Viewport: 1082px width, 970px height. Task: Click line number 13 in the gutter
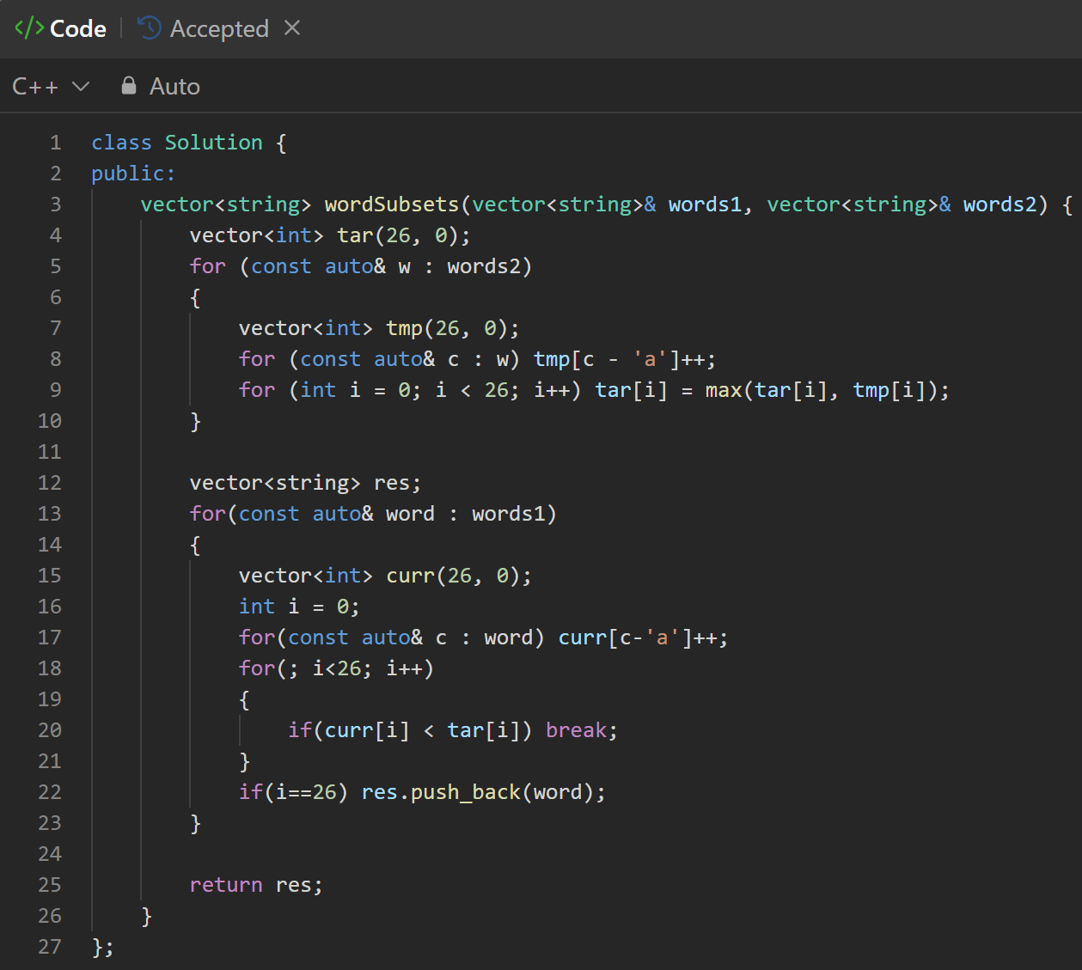[x=50, y=514]
